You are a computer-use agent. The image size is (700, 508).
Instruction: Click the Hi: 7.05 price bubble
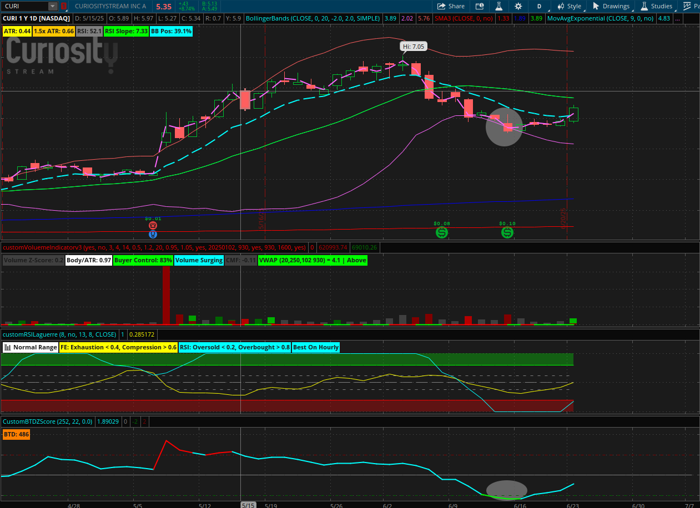(414, 47)
